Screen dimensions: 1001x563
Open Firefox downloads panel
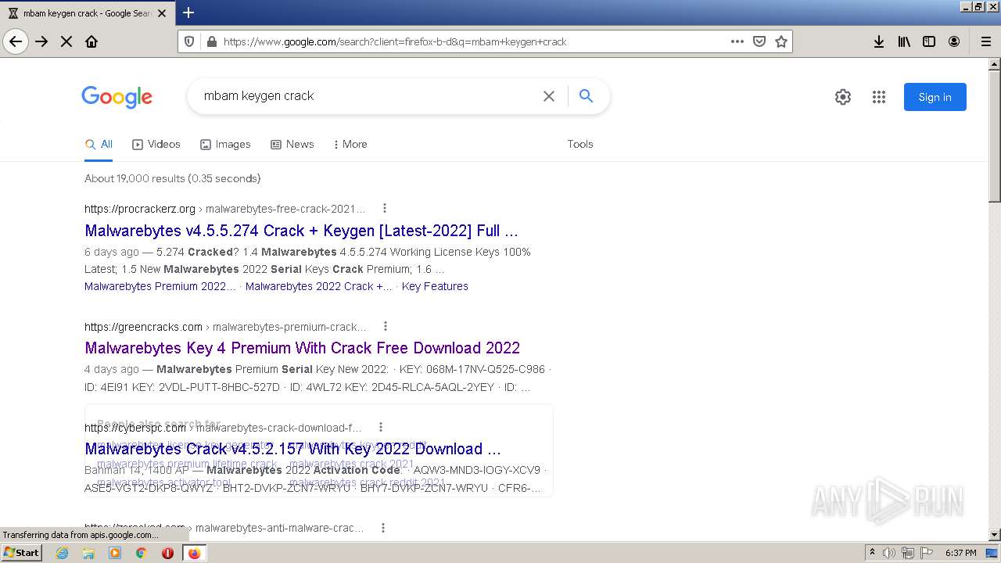[x=879, y=41]
